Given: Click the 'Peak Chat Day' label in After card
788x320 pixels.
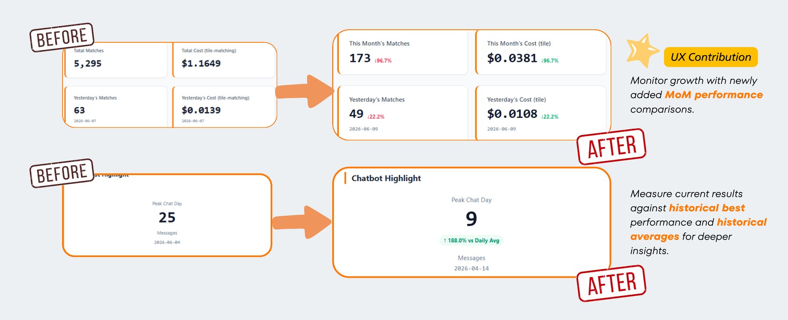Looking at the screenshot, I should (471, 200).
